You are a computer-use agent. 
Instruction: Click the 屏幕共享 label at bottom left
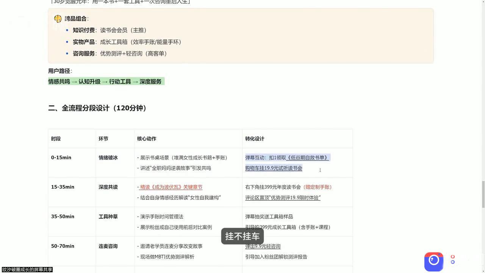coord(27,270)
